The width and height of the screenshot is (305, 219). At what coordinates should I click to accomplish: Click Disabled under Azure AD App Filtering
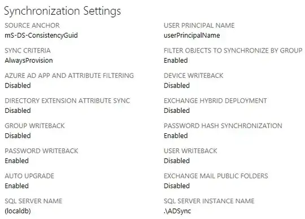18,85
